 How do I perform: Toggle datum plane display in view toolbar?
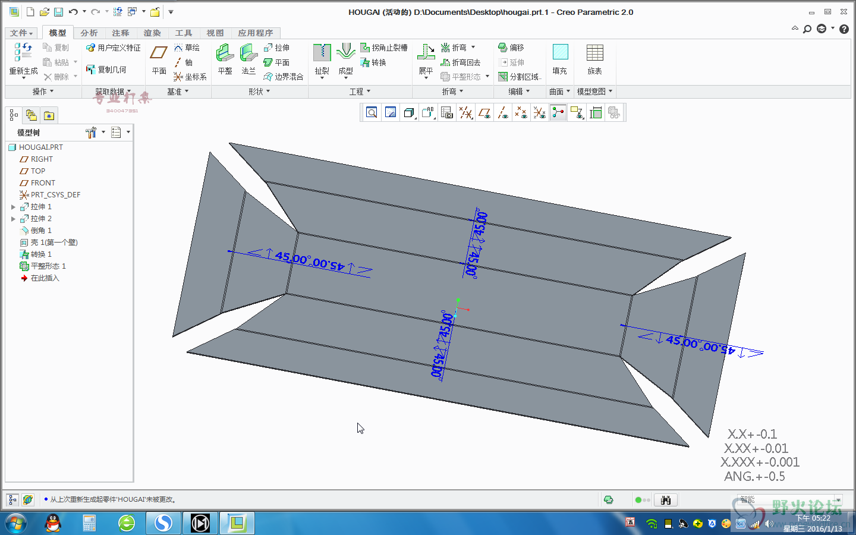point(484,112)
